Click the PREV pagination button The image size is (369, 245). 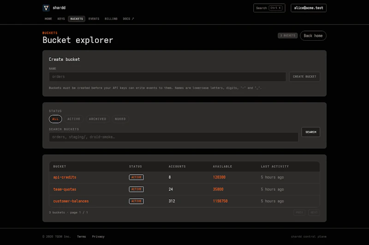coord(299,213)
